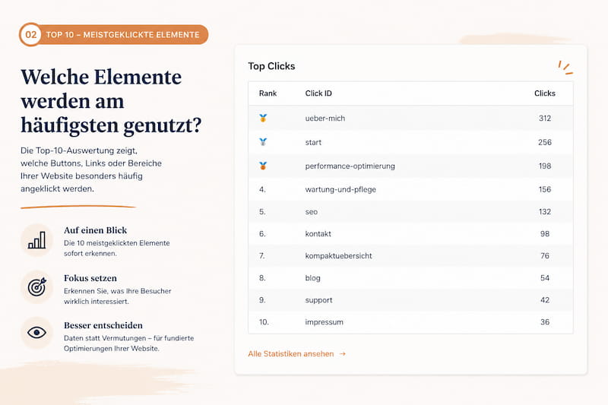Click the orange sparkle icon in Top Clicks card
Viewport: 608px width, 405px height.
point(565,68)
